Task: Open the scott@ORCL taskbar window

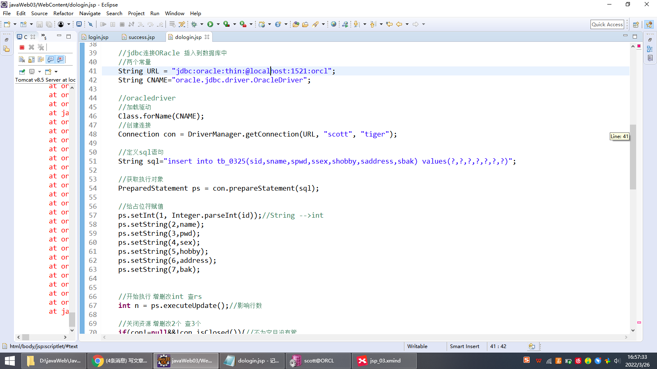Action: pyautogui.click(x=318, y=361)
